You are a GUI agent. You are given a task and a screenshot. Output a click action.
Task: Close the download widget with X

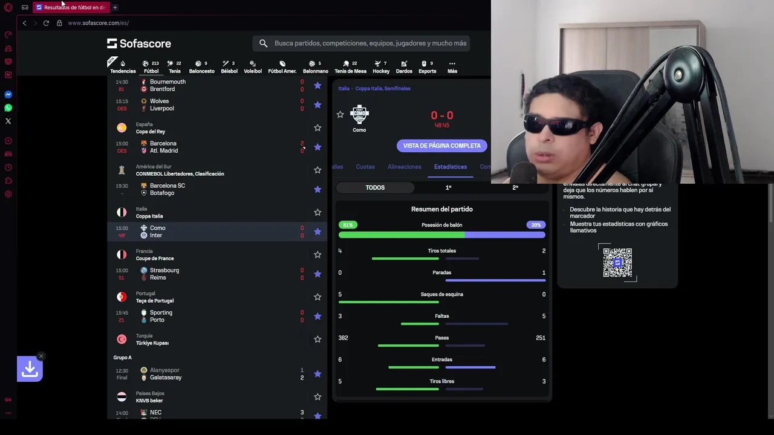pos(41,356)
